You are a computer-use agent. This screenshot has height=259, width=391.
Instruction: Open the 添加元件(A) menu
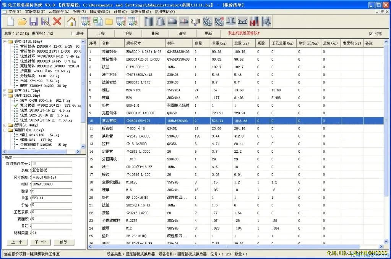tap(59, 11)
